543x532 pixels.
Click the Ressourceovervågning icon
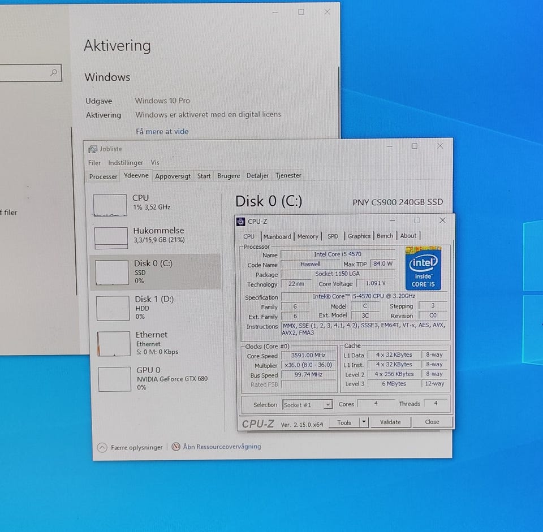tap(176, 447)
